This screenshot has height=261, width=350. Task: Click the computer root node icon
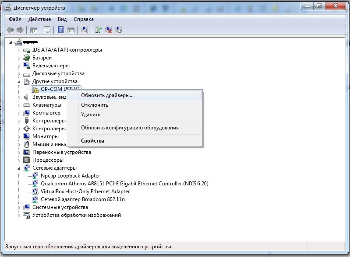[x=18, y=42]
